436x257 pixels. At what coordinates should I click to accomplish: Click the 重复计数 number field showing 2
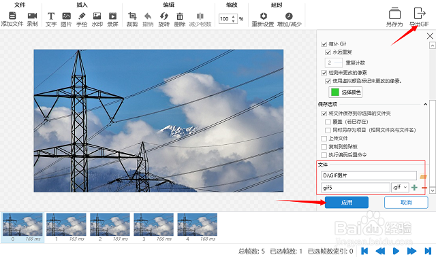click(x=334, y=63)
